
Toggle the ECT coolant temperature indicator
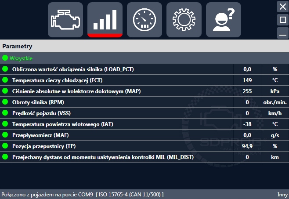click(5, 80)
